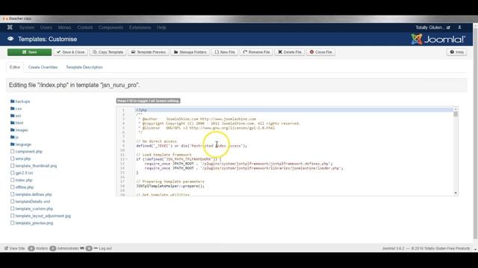Click the Manage Folders button
Screen dimensions: 478x268
[190, 52]
